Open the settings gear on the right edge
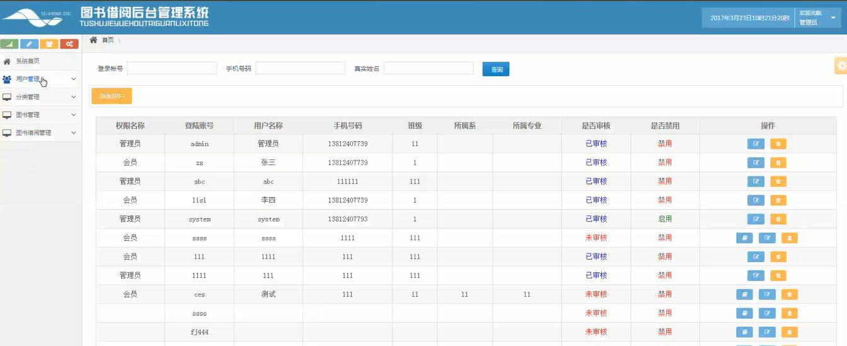The width and height of the screenshot is (847, 346). click(841, 66)
